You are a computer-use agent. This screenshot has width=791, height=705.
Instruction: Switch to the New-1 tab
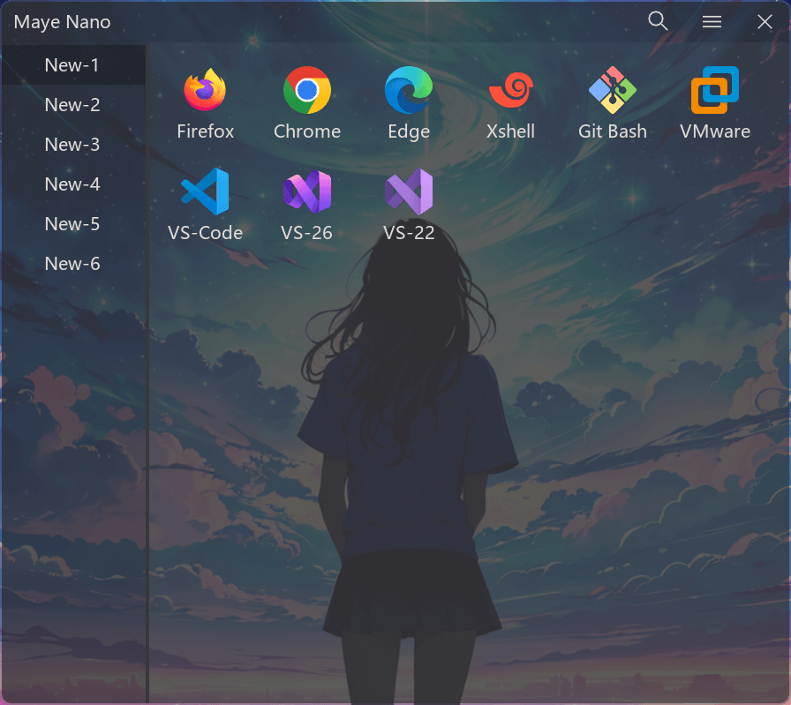coord(72,64)
